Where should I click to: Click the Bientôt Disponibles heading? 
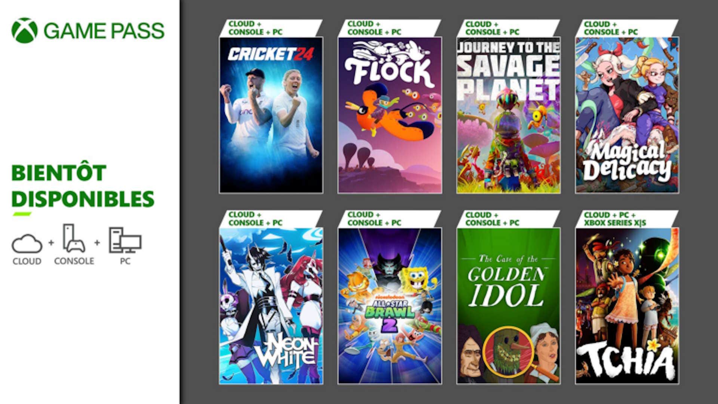(x=83, y=186)
